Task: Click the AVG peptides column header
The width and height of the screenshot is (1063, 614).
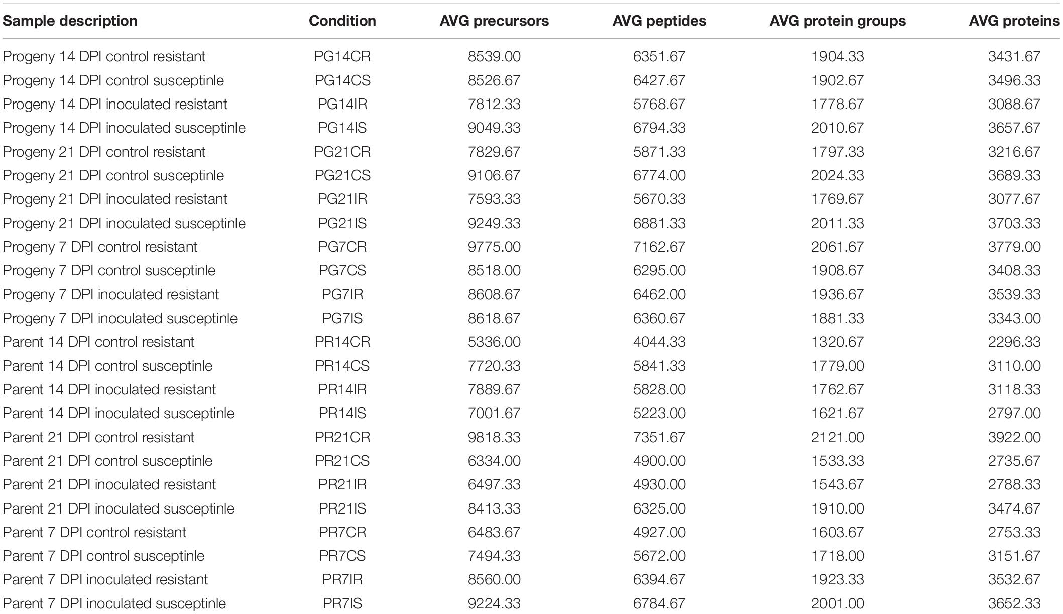Action: tap(659, 21)
